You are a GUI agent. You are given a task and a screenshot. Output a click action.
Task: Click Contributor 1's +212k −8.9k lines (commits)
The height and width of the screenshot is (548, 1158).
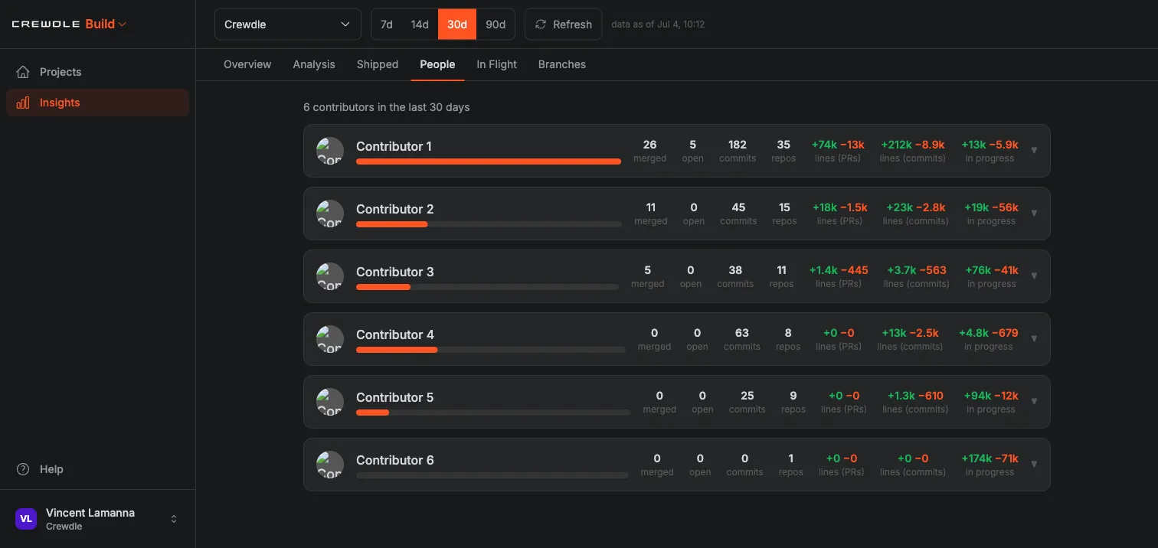point(913,145)
